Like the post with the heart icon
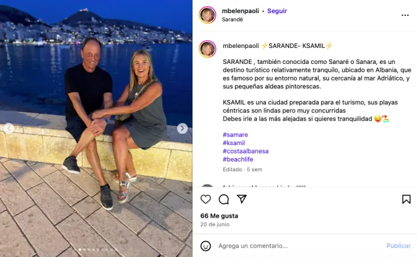The height and width of the screenshot is (257, 417). (x=206, y=199)
